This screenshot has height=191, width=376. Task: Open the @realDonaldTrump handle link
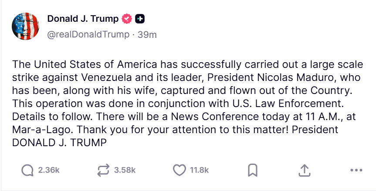pyautogui.click(x=88, y=35)
